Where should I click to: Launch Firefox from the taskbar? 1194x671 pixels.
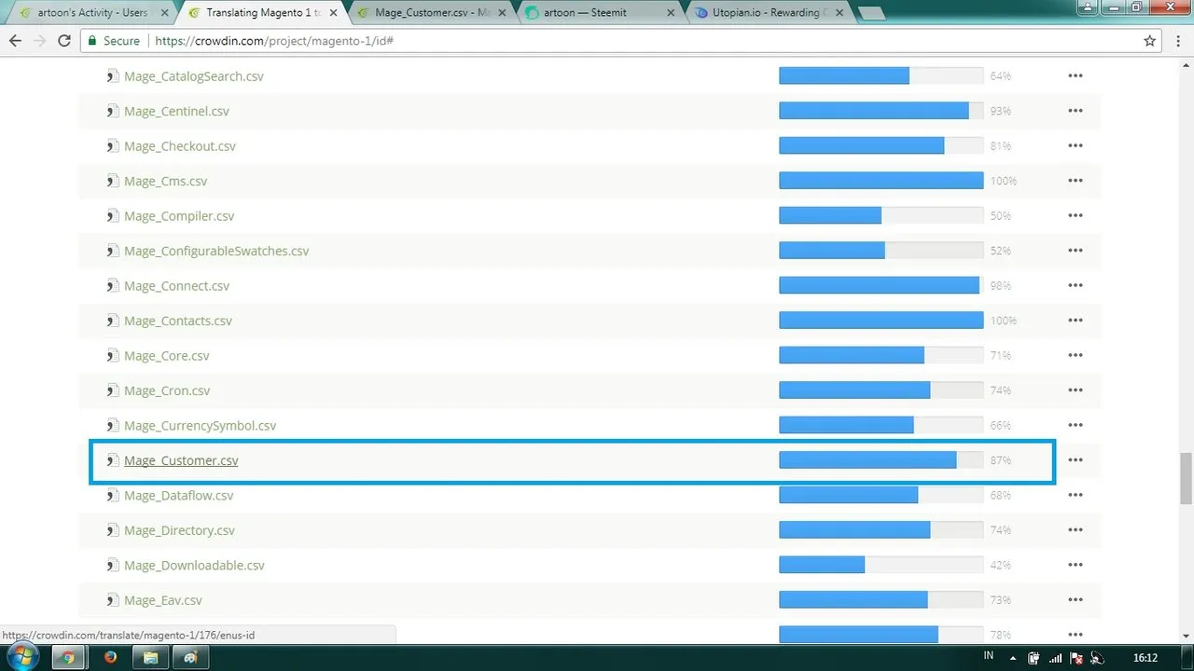pos(110,657)
